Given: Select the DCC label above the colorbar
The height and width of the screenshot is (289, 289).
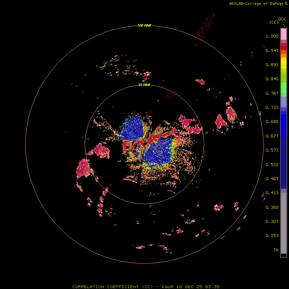Looking at the screenshot, I should (x=282, y=19).
